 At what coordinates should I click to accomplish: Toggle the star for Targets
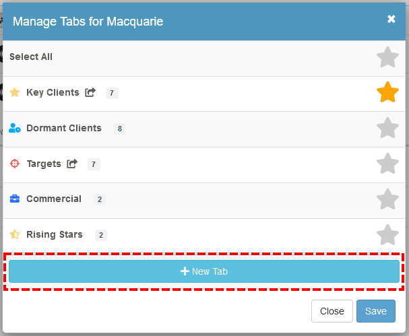tap(387, 164)
